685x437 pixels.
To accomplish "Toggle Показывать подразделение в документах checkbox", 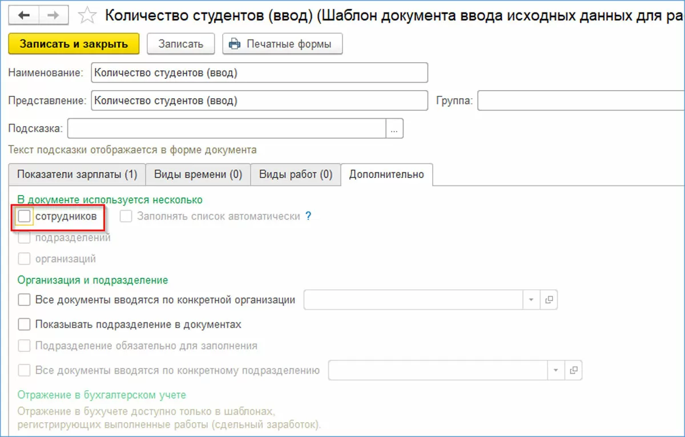I will (x=25, y=324).
